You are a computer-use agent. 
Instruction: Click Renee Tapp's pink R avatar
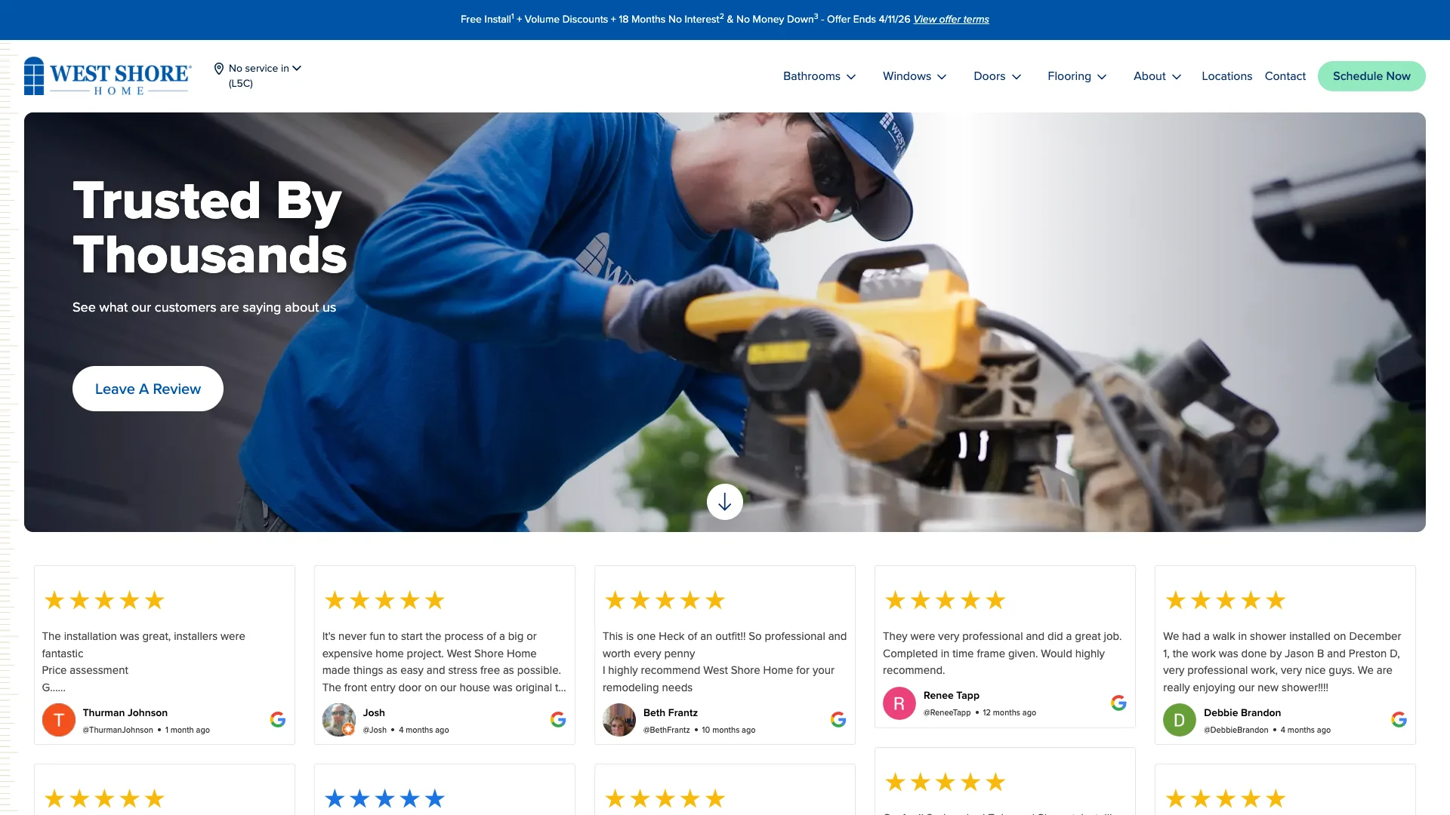point(899,703)
